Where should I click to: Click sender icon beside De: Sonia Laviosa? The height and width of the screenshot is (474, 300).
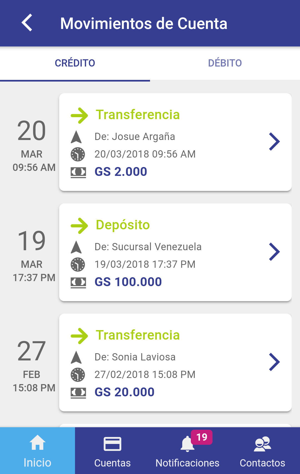pos(76,357)
